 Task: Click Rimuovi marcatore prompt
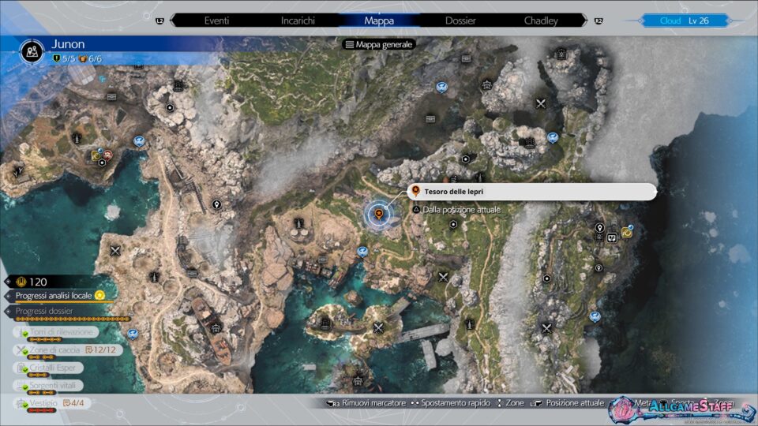click(x=367, y=403)
